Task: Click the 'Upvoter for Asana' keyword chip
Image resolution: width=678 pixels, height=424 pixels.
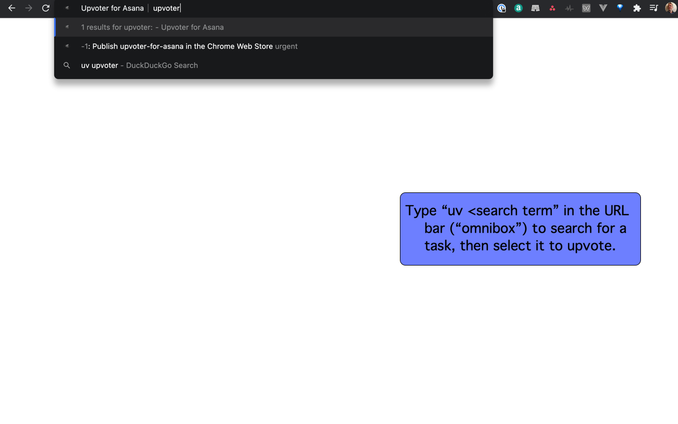Action: [x=112, y=8]
